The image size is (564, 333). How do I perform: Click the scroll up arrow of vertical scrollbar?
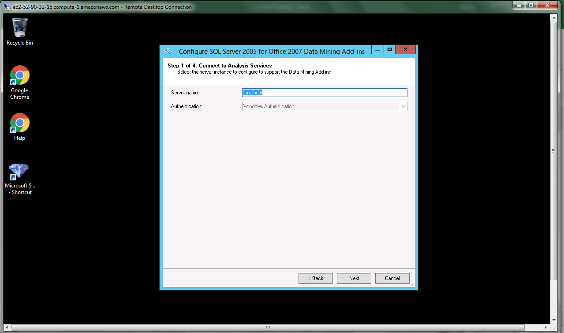(554, 17)
